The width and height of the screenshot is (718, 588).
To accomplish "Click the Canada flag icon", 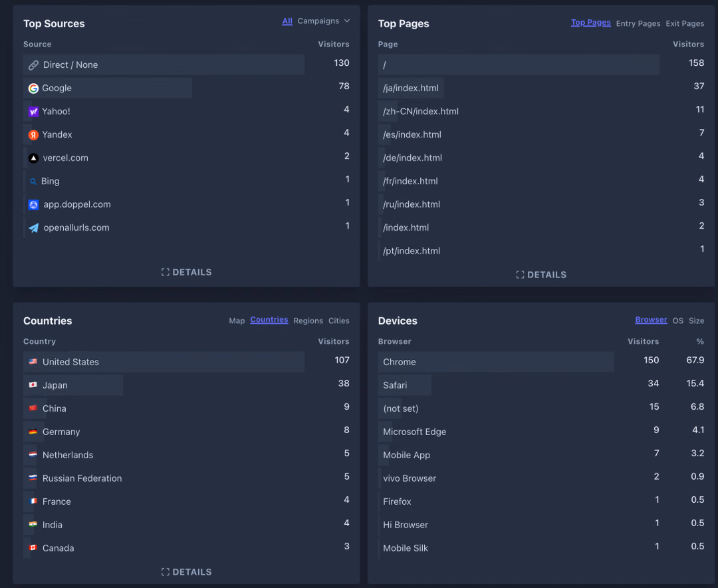I will tap(33, 547).
